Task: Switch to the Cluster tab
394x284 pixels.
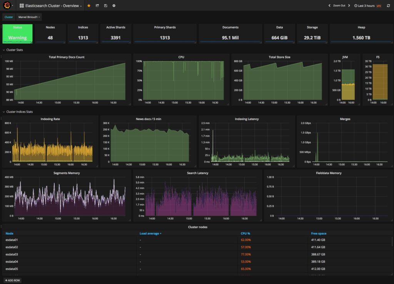Action: (x=8, y=17)
